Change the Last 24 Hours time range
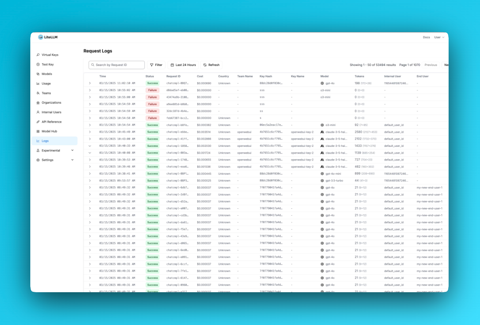This screenshot has width=480, height=325. click(183, 65)
